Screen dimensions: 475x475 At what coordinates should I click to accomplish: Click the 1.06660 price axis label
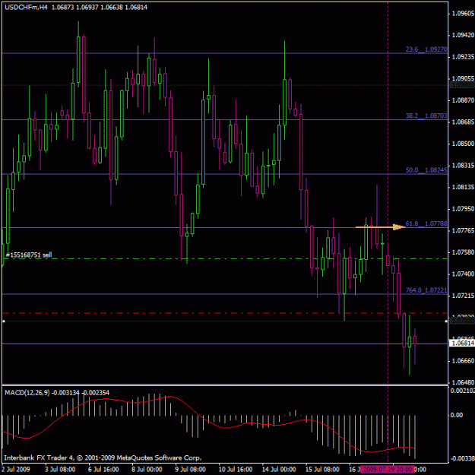(x=463, y=360)
